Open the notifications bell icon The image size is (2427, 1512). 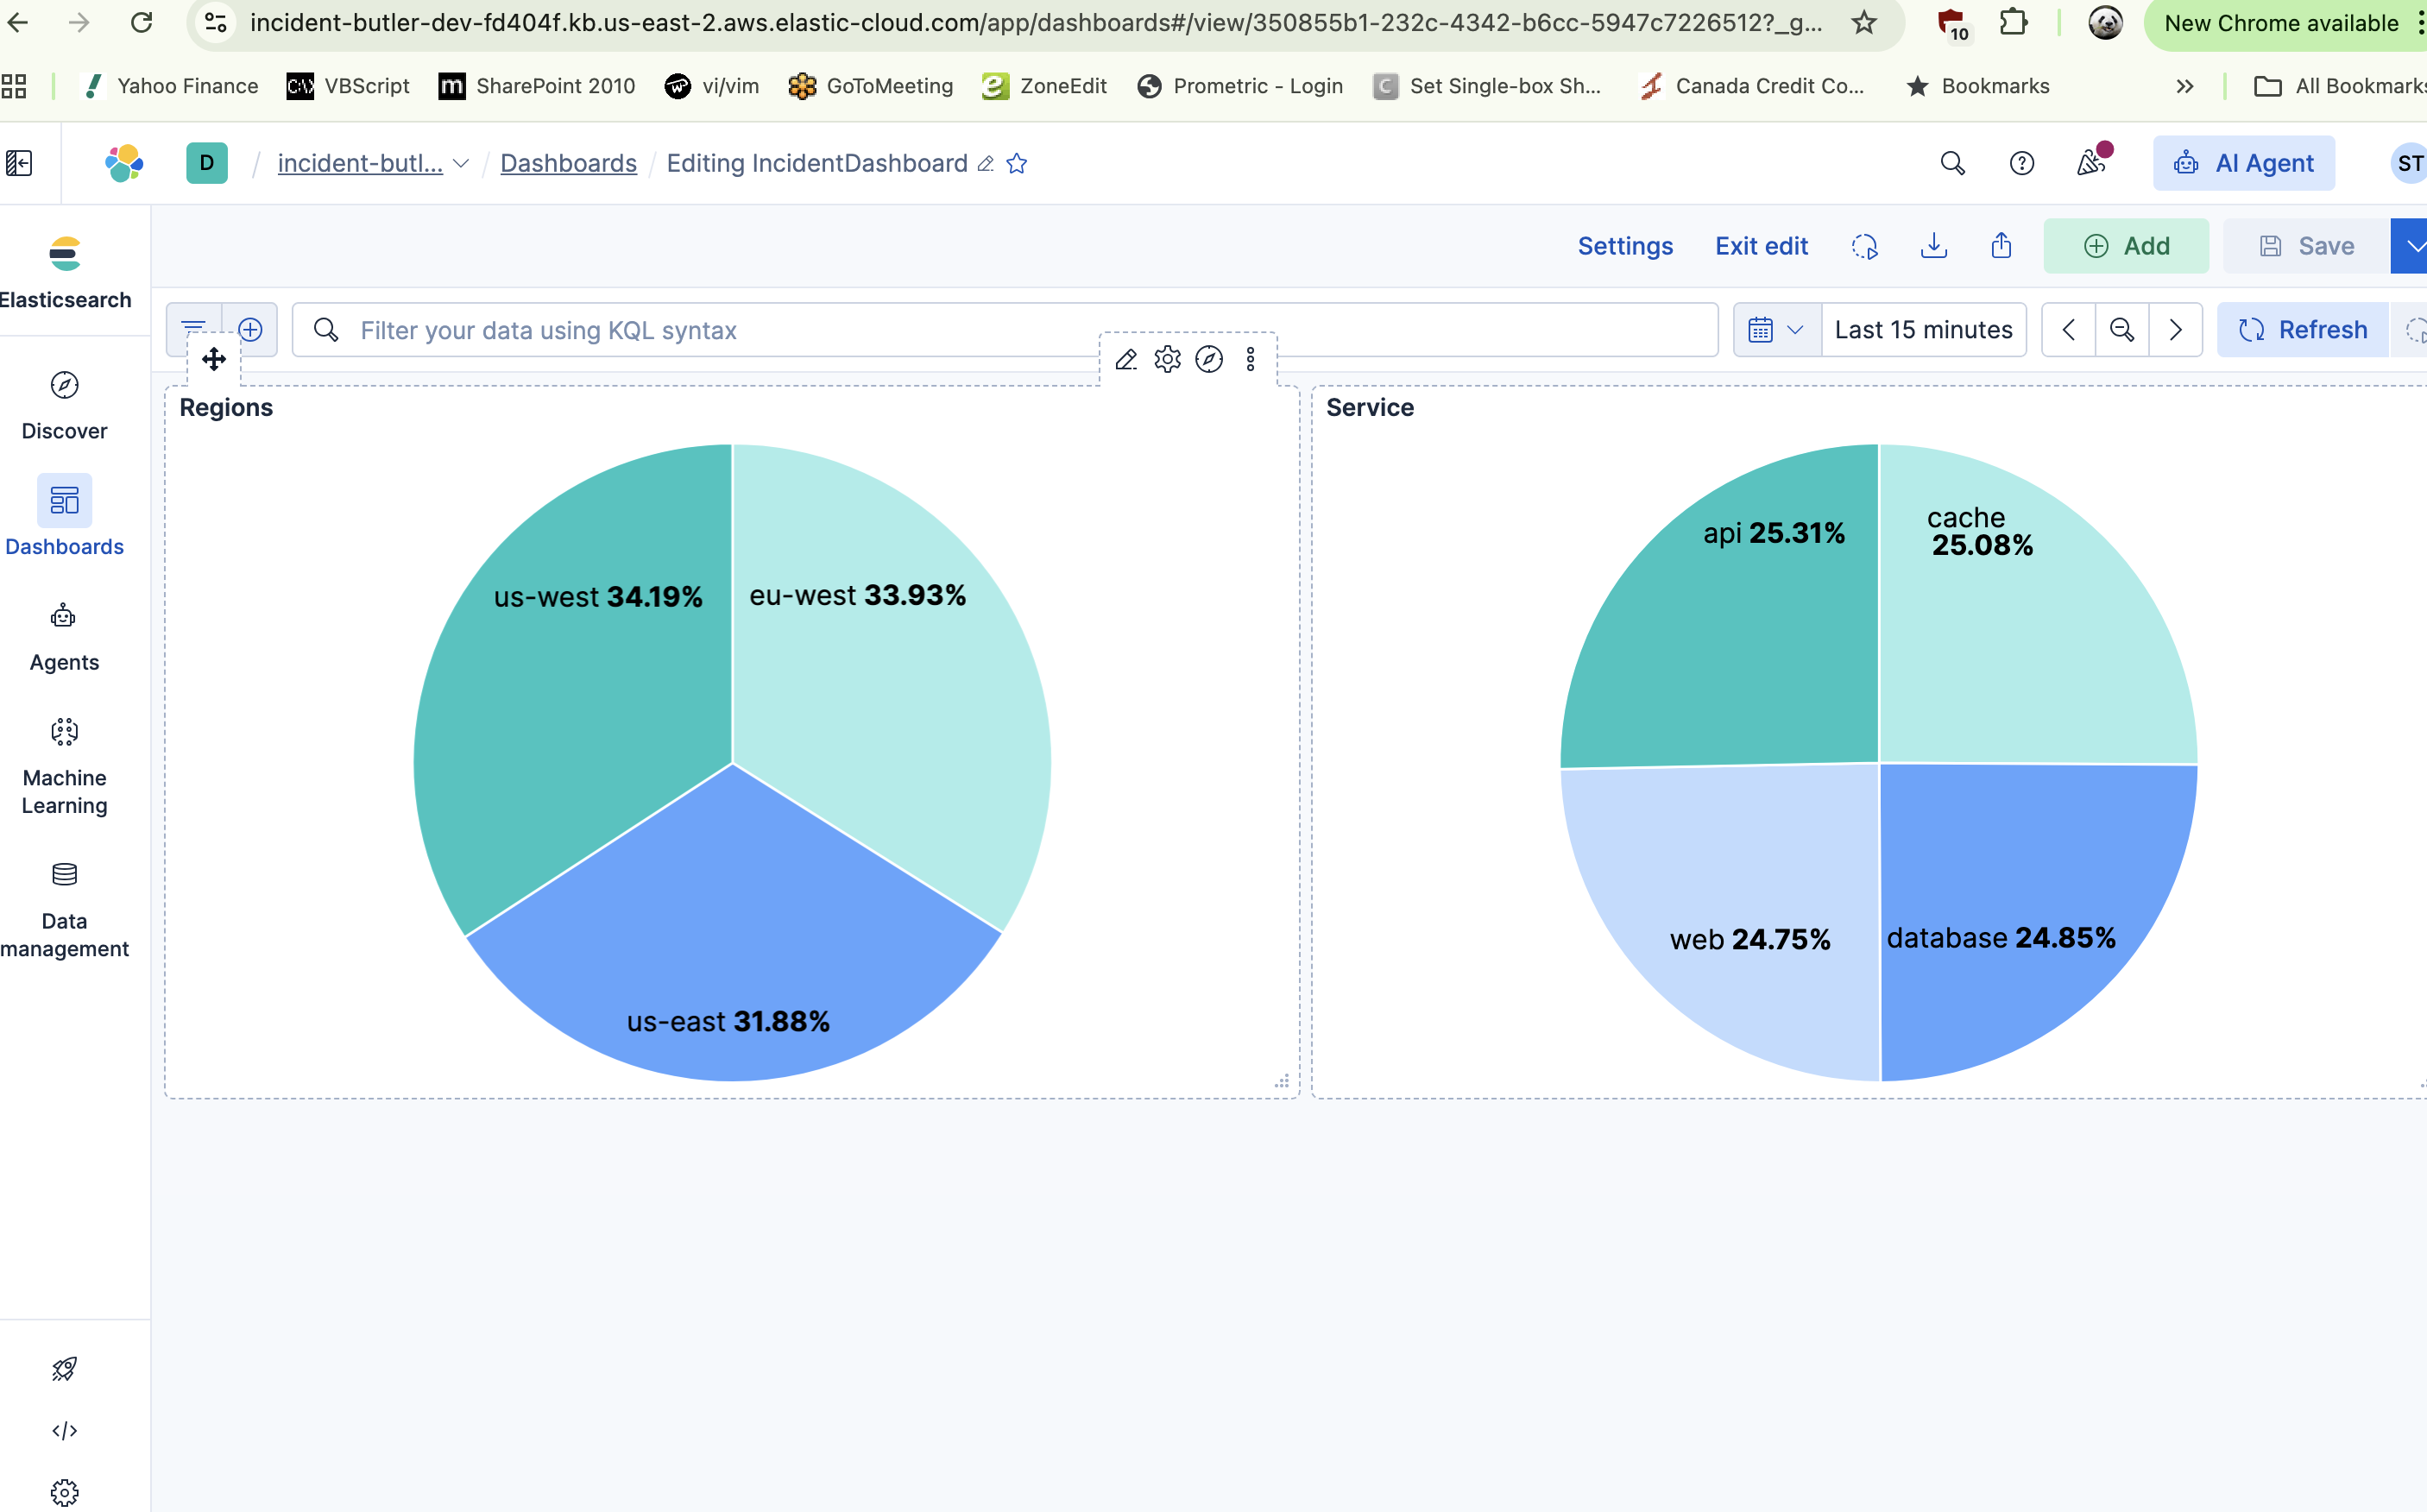point(2090,163)
